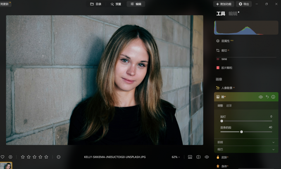Expand the 眼睛 (Eyes) section
Image resolution: width=281 pixels, height=169 pixels.
[x=246, y=142]
